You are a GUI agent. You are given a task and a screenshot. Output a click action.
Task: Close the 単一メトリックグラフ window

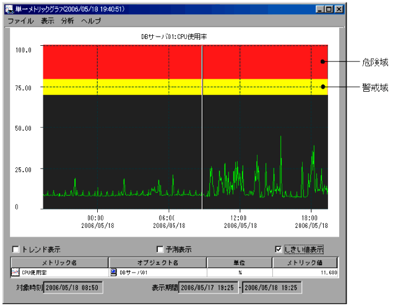tap(339, 9)
